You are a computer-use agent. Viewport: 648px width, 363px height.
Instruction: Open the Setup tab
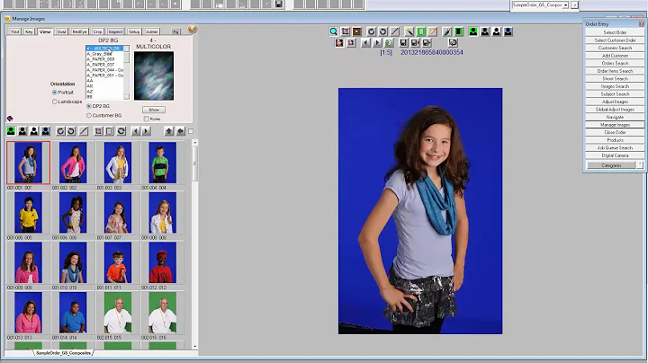(x=134, y=31)
